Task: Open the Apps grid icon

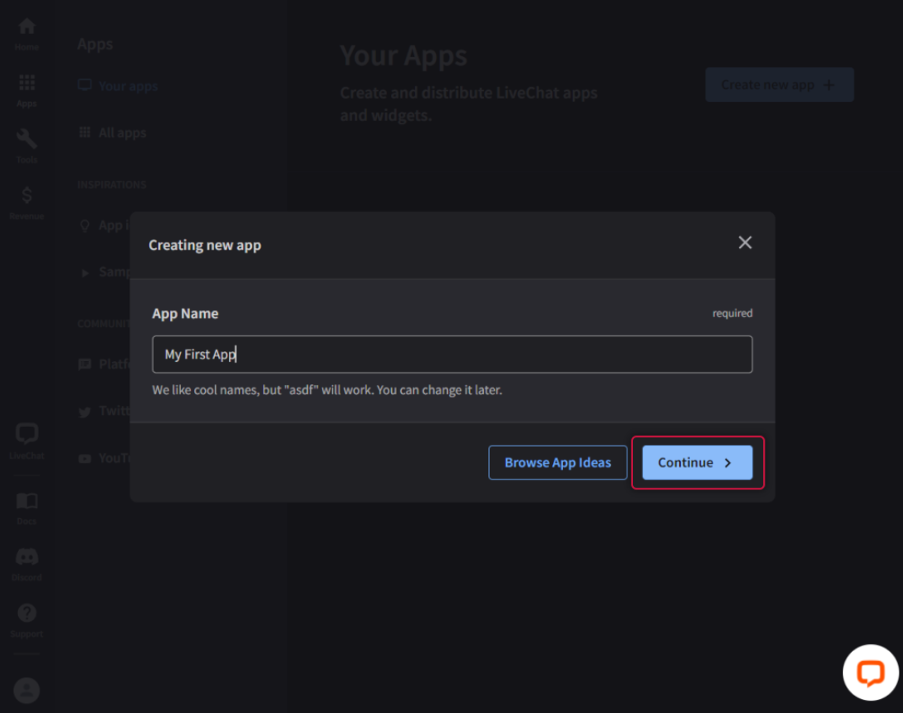Action: [26, 87]
